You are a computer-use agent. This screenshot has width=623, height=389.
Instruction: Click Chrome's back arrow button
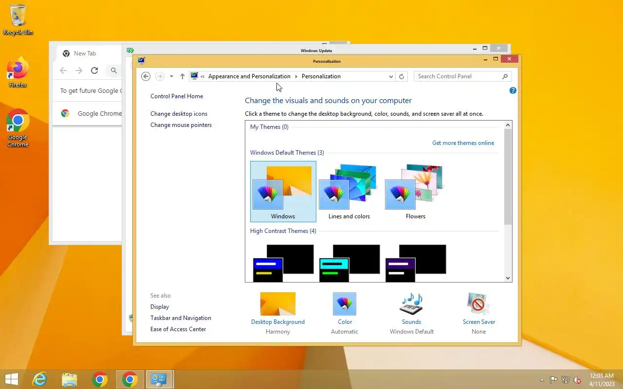[x=63, y=71]
